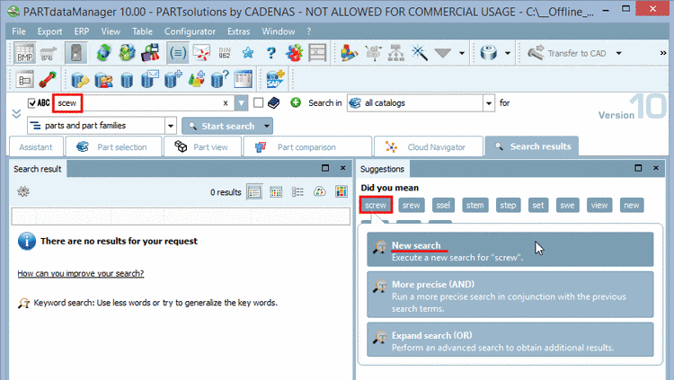Toggle the ABC text search checkbox
This screenshot has height=380, width=674.
point(31,103)
